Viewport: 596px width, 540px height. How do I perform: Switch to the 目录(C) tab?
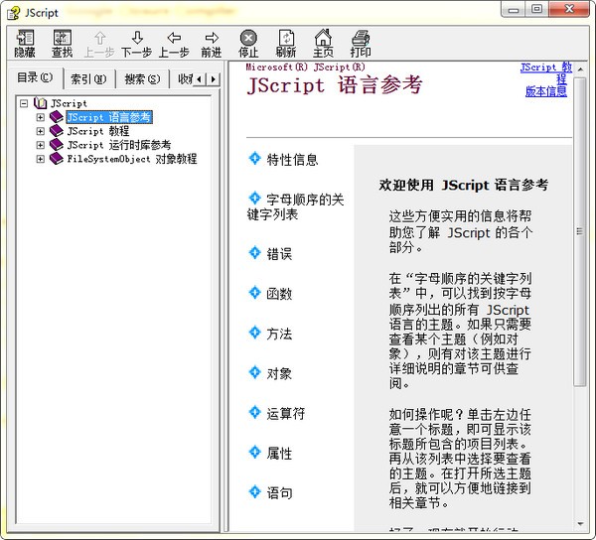tap(35, 77)
